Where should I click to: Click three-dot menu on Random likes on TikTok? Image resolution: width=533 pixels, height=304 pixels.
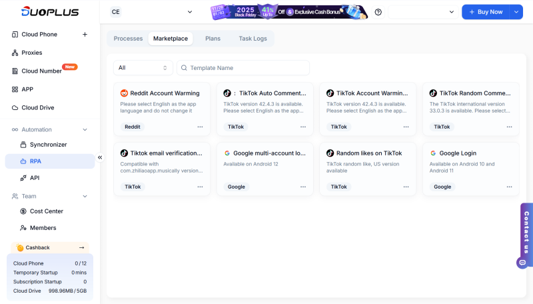tap(406, 187)
